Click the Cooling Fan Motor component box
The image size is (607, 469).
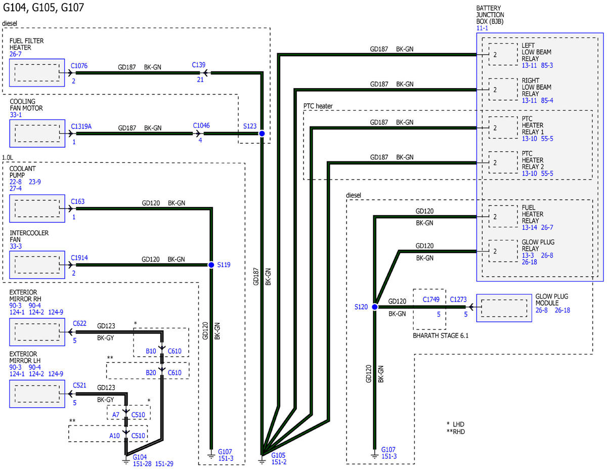[37, 134]
